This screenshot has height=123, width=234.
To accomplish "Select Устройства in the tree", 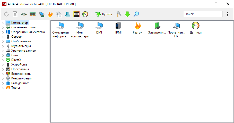I will tap(19, 64).
